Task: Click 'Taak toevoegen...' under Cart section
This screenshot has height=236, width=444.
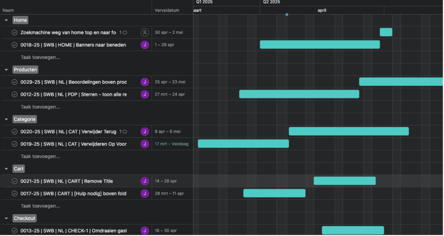Action: coord(40,206)
